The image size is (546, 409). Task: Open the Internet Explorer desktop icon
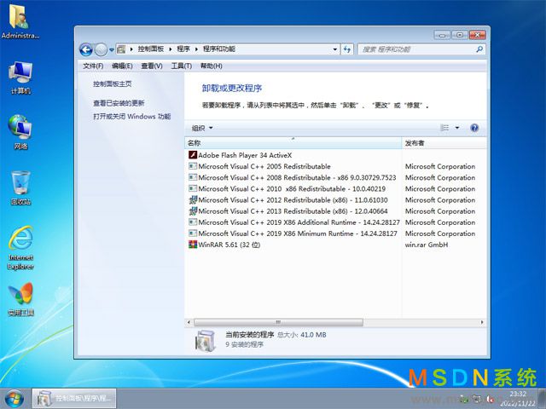tap(20, 248)
